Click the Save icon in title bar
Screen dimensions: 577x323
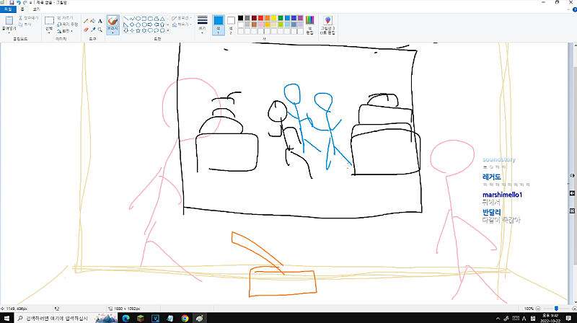pyautogui.click(x=12, y=3)
